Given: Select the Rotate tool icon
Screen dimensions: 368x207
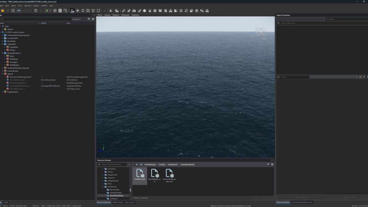Looking at the screenshot, I should (83, 11).
